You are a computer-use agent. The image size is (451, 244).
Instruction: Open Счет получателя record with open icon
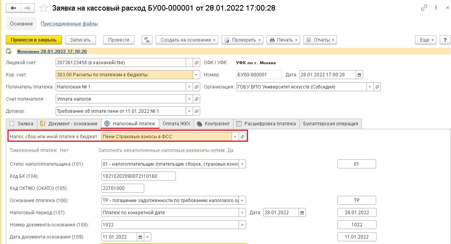tap(196, 99)
